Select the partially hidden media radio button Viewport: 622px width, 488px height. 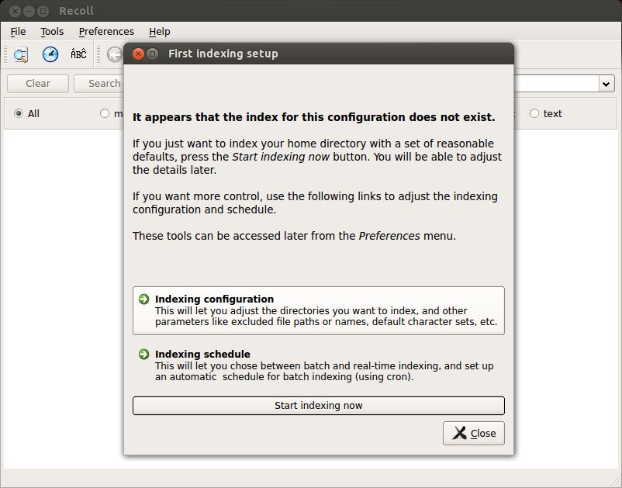(x=105, y=113)
